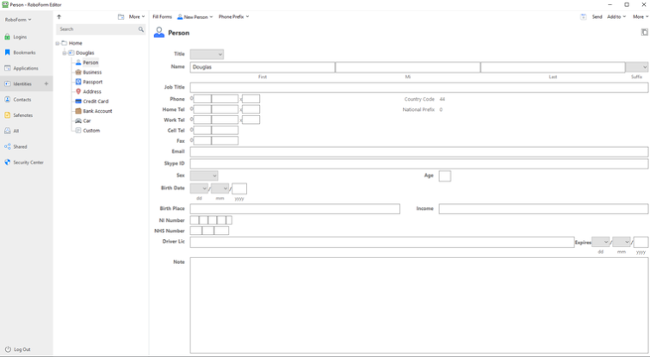Screen dimensions: 650x357
Task: Click the Job Title field
Action: click(419, 88)
